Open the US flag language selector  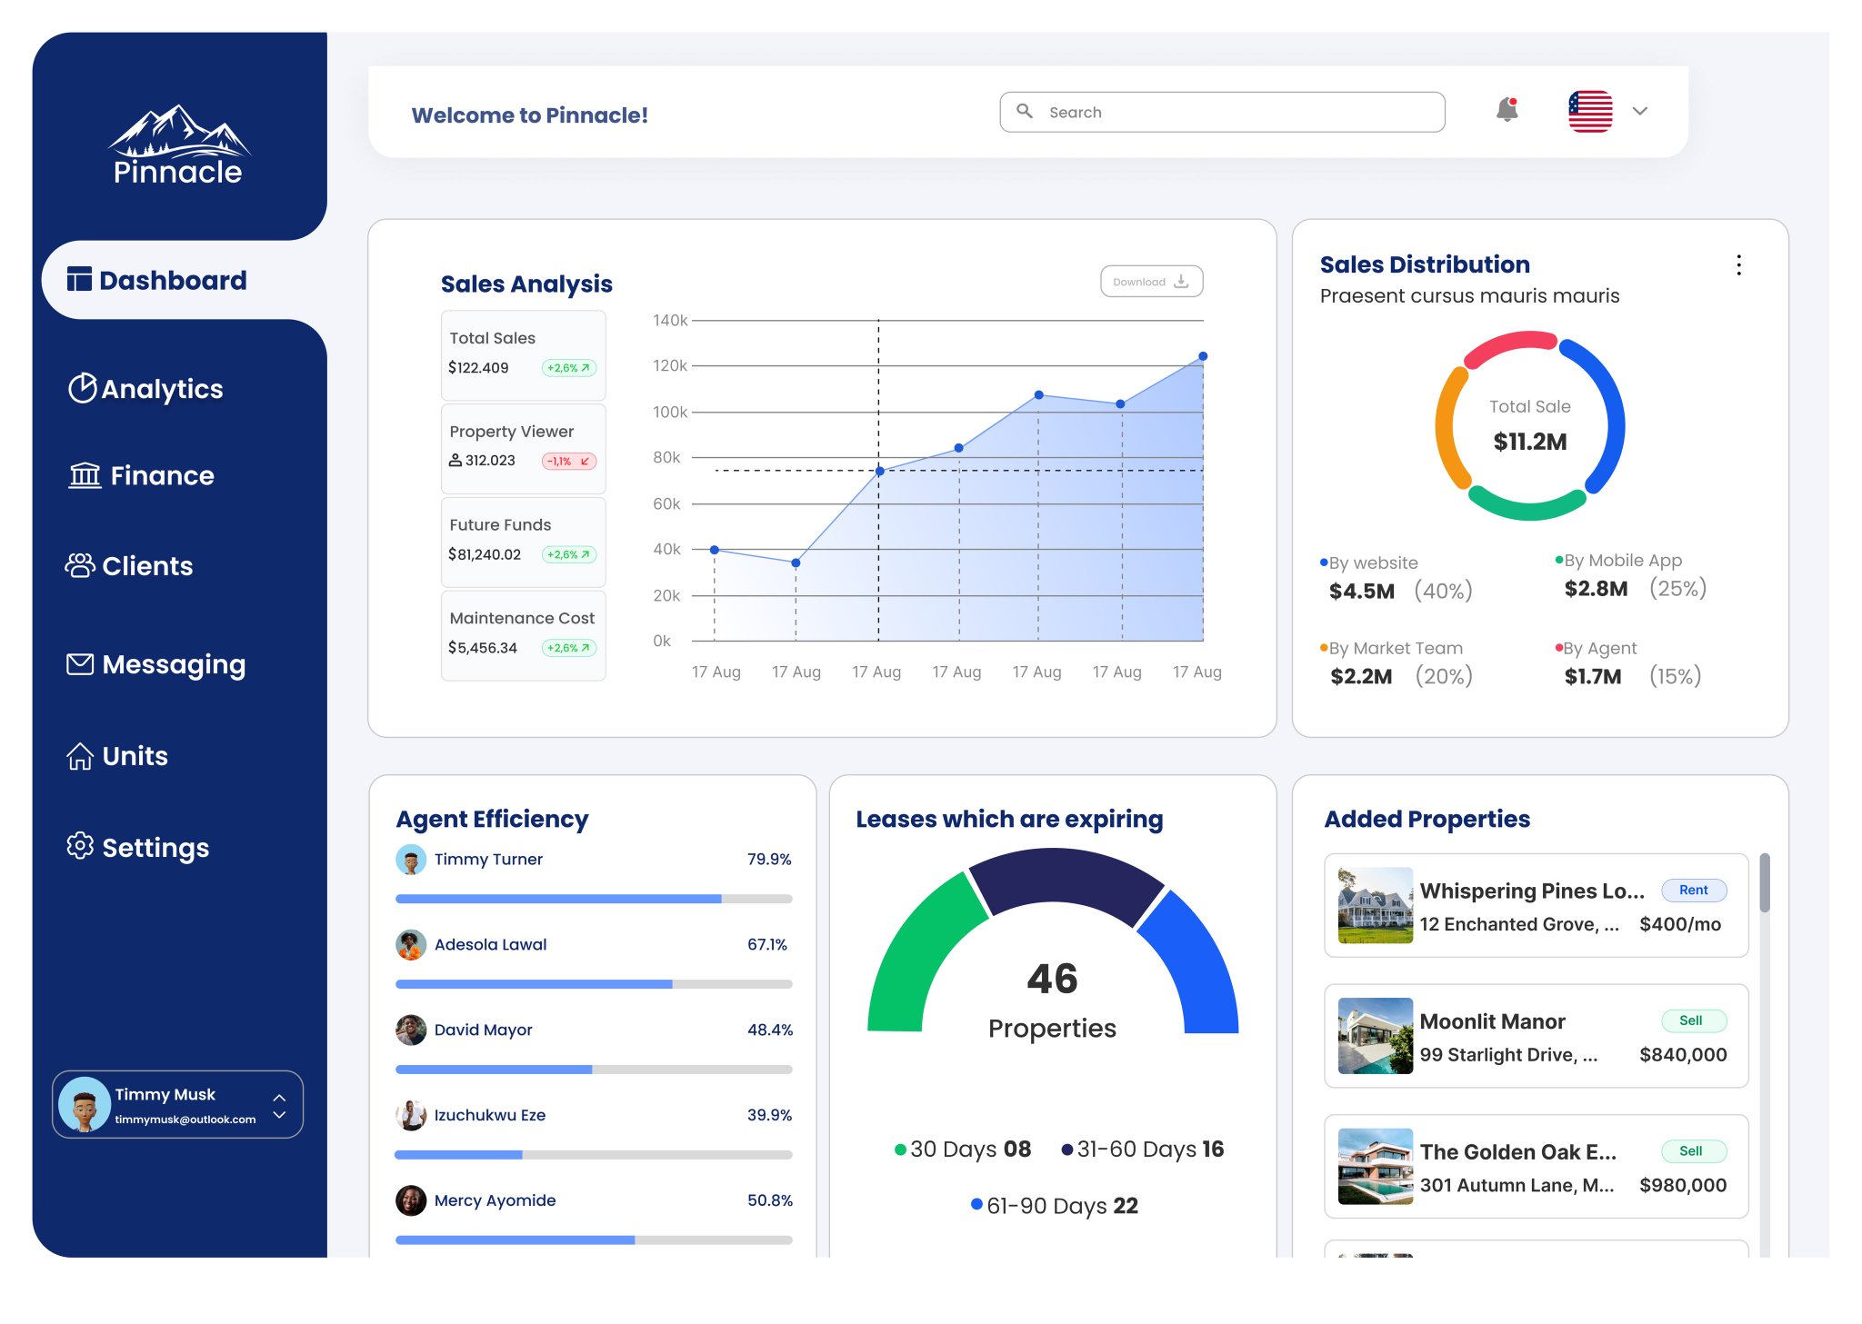tap(1590, 111)
